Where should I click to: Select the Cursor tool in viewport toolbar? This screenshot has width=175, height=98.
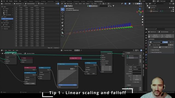click(63, 13)
